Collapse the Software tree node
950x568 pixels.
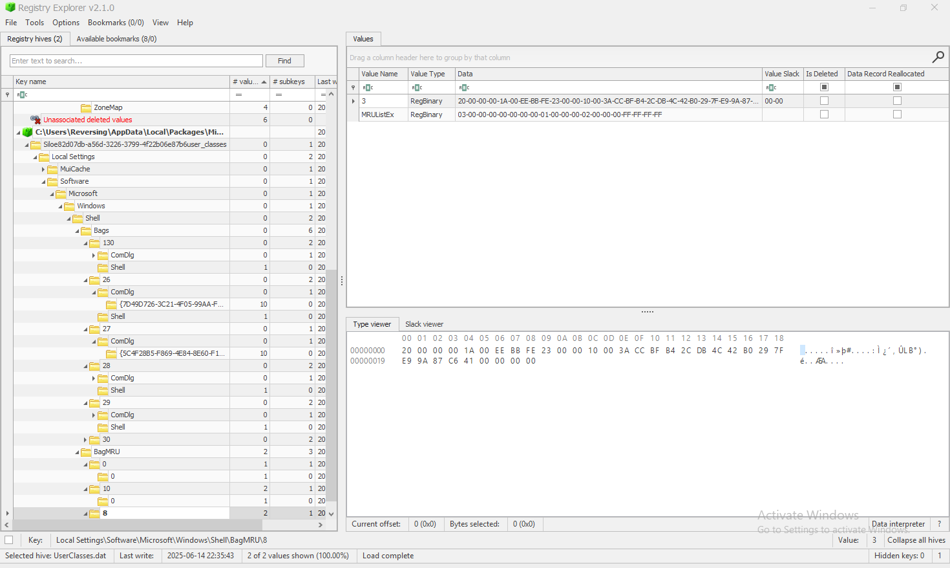click(43, 182)
